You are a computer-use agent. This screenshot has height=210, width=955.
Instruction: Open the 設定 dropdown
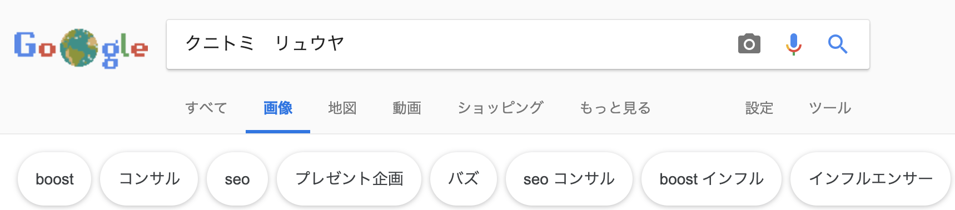[x=759, y=108]
